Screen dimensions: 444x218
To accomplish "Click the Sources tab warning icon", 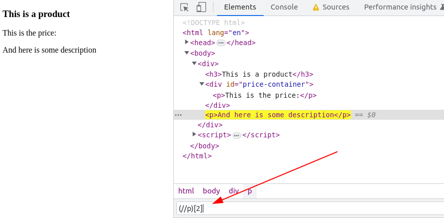I will (315, 8).
